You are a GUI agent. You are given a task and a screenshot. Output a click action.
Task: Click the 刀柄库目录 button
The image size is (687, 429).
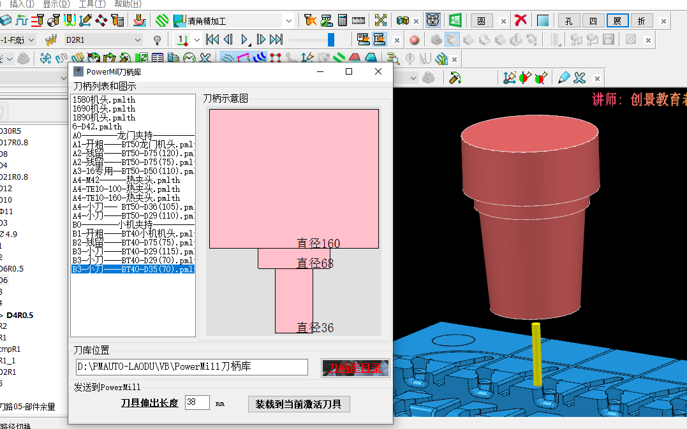click(355, 368)
